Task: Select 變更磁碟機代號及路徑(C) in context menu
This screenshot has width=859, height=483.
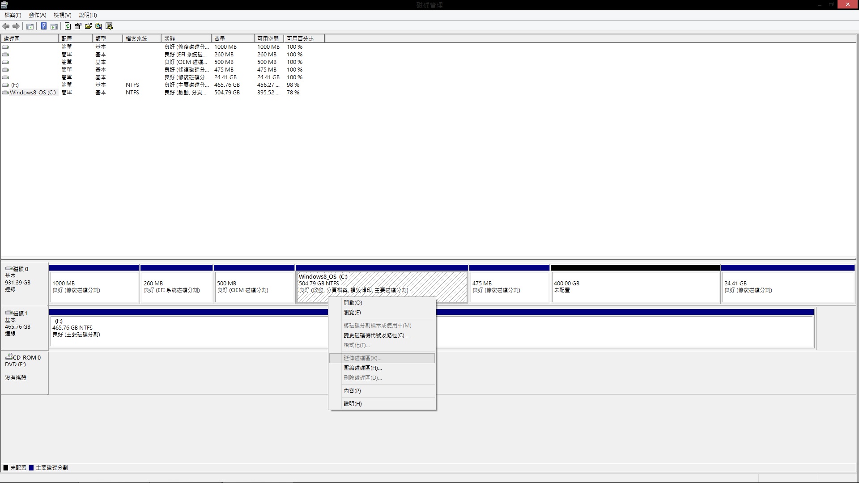Action: coord(375,335)
